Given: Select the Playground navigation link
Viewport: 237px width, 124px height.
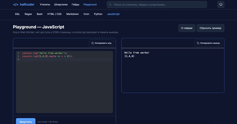Looking at the screenshot, I should tap(90, 5).
